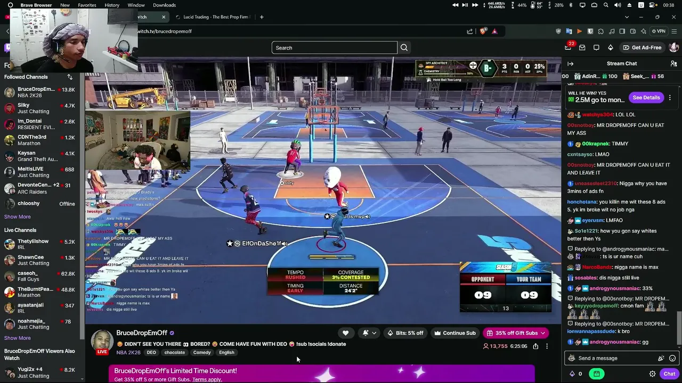Share this page icon in address bar
Screen dimensions: 682x383
(470, 31)
